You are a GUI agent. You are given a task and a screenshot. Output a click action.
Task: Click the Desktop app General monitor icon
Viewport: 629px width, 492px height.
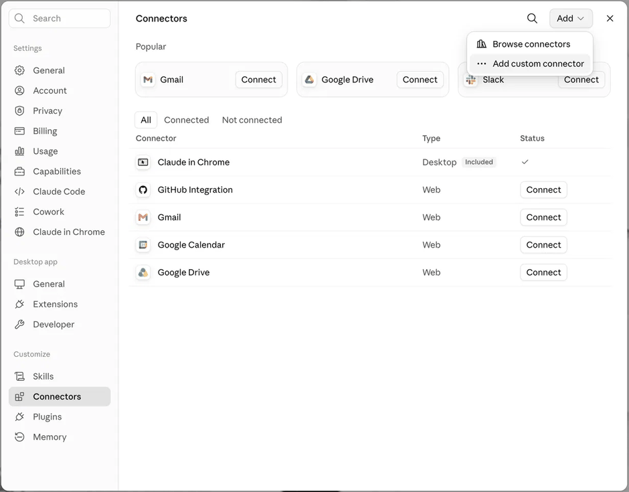19,284
